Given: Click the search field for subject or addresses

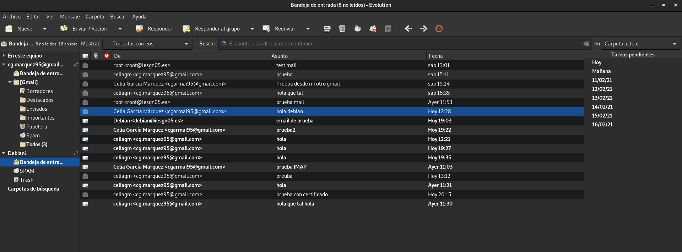Looking at the screenshot, I should tap(401, 44).
